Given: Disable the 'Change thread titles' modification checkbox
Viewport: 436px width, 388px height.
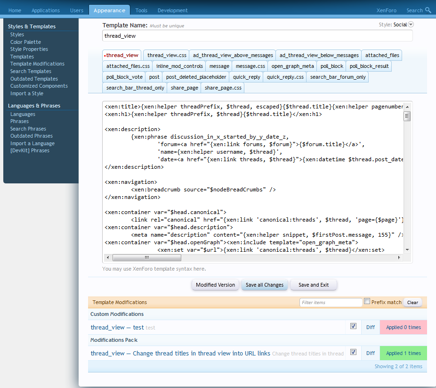Looking at the screenshot, I should coord(353,352).
